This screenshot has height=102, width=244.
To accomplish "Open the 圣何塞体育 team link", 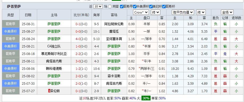I will pos(114,39).
